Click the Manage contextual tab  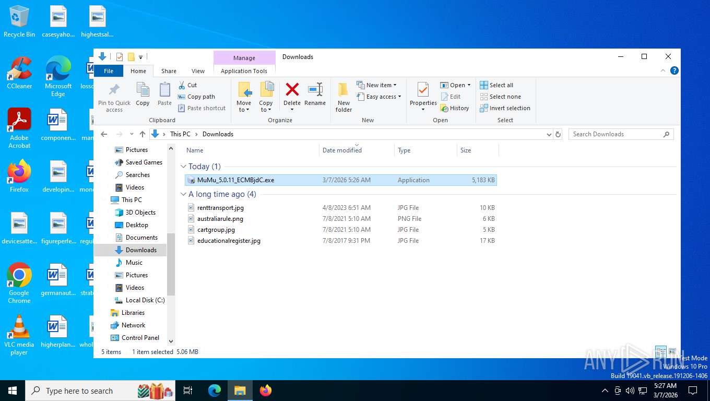244,58
